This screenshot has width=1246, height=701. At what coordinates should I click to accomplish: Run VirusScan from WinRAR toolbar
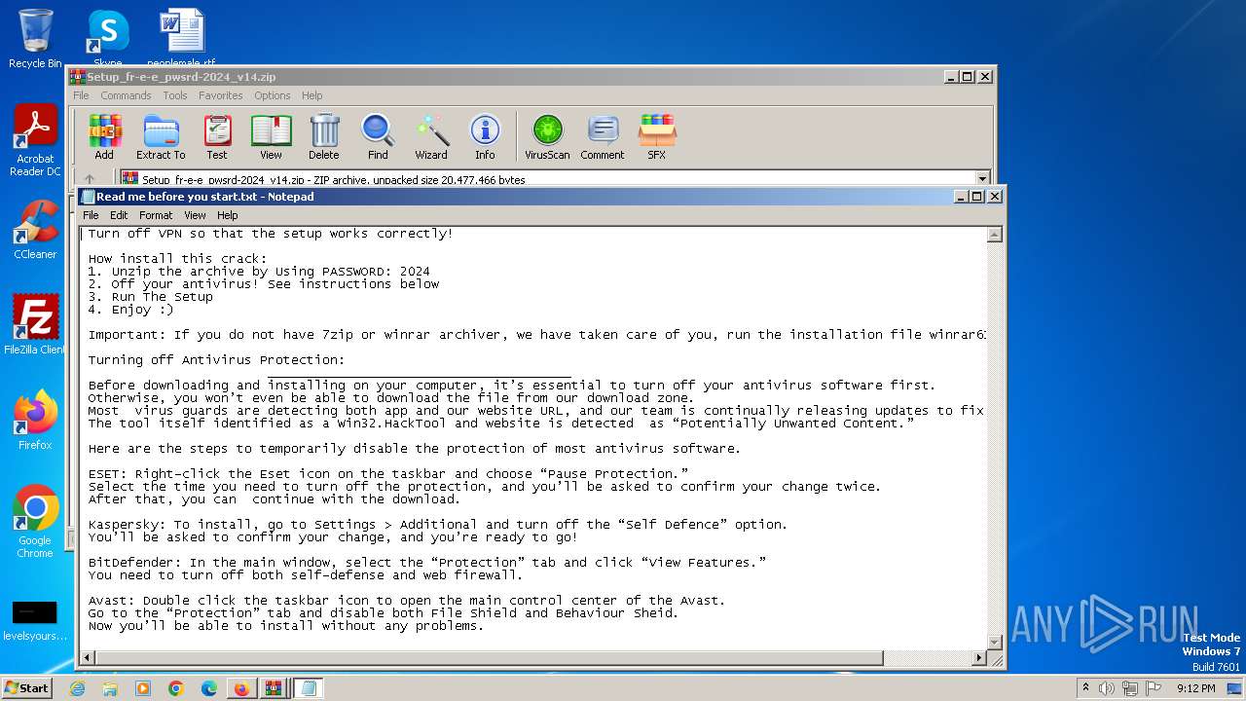[x=547, y=136]
